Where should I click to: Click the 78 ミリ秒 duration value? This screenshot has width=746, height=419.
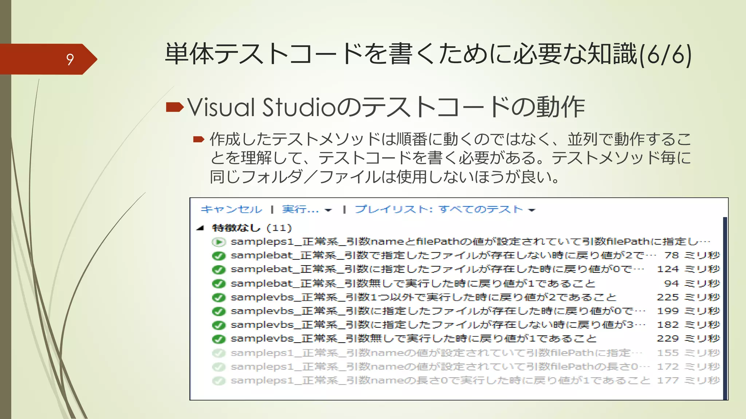point(692,255)
